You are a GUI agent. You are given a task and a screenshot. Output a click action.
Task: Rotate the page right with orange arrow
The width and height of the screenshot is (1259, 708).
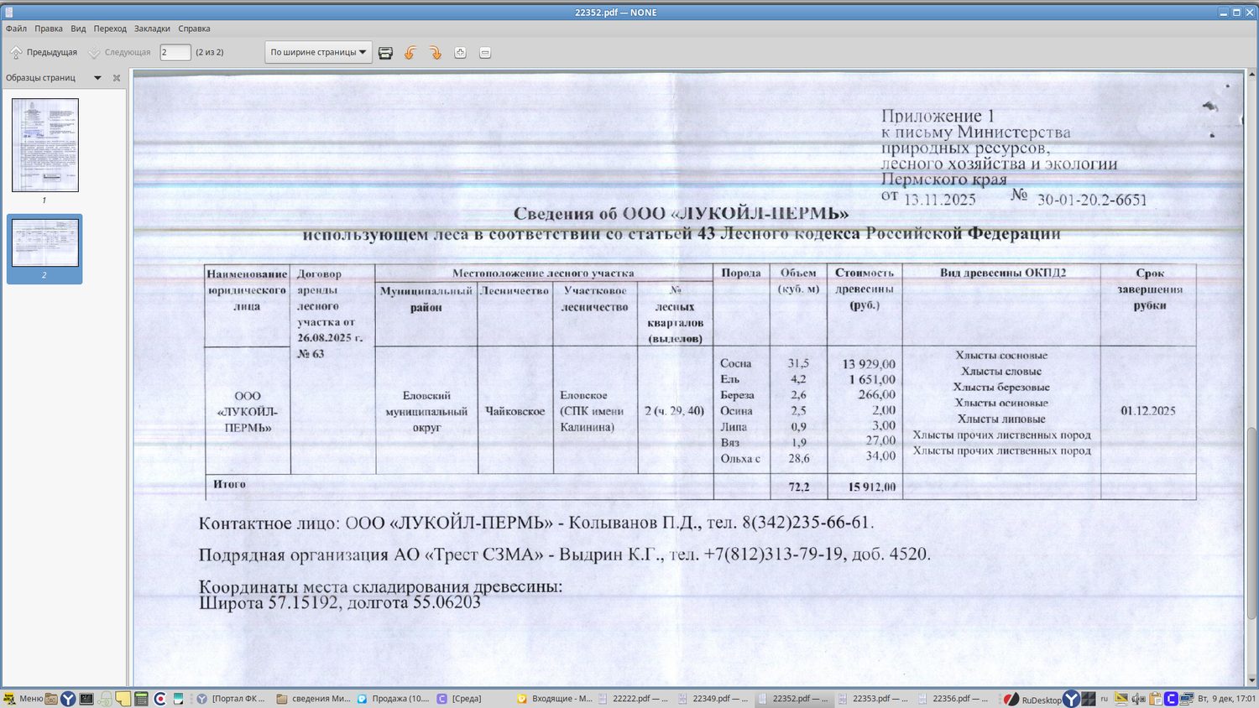(436, 52)
